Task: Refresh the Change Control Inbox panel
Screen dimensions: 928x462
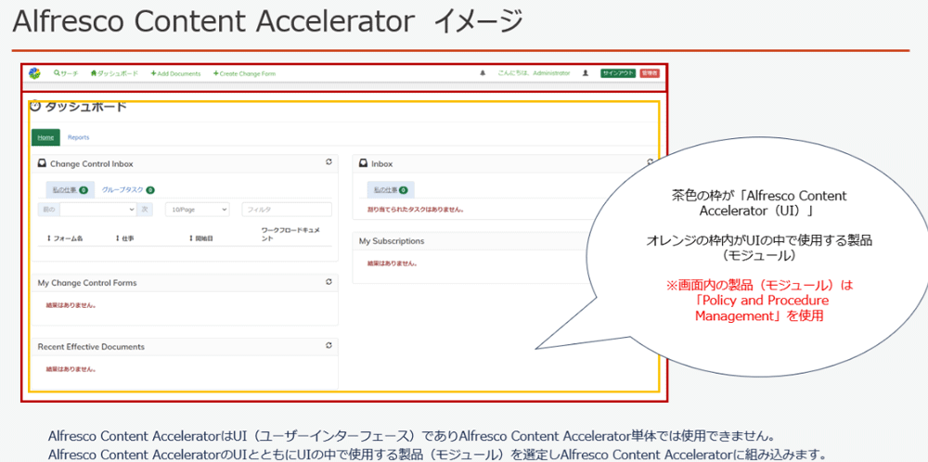Action: coord(329,162)
